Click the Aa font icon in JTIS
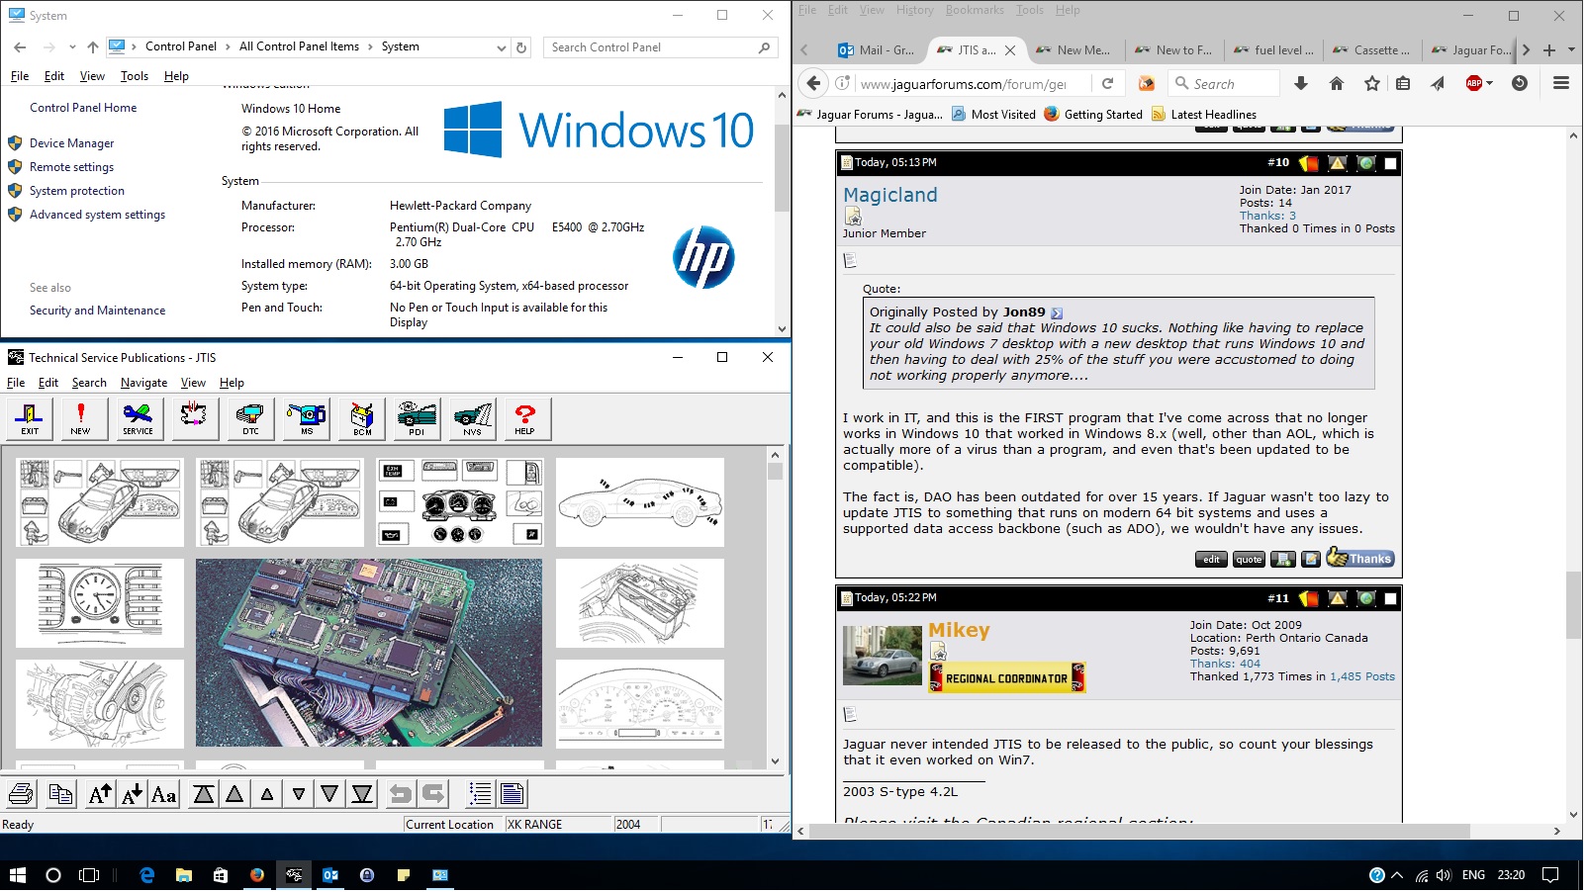The image size is (1587, 892). 164,794
